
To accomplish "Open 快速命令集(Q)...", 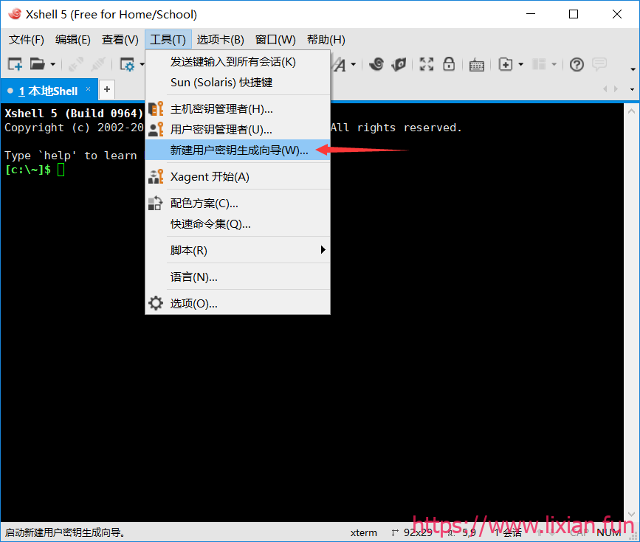I will click(238, 224).
